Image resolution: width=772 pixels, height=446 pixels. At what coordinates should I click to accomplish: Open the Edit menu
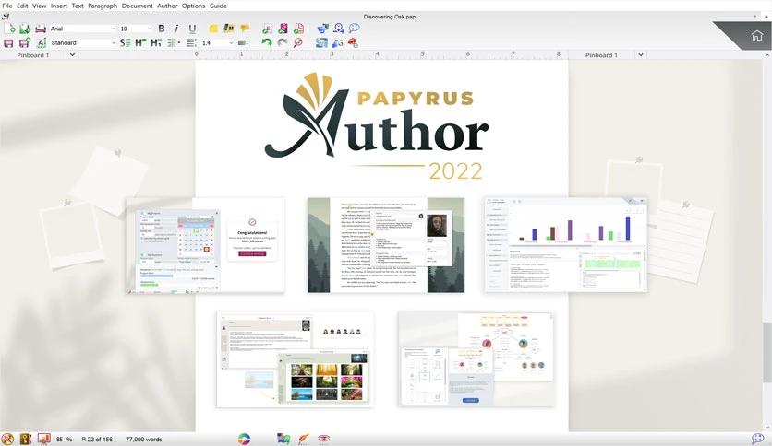tap(22, 6)
